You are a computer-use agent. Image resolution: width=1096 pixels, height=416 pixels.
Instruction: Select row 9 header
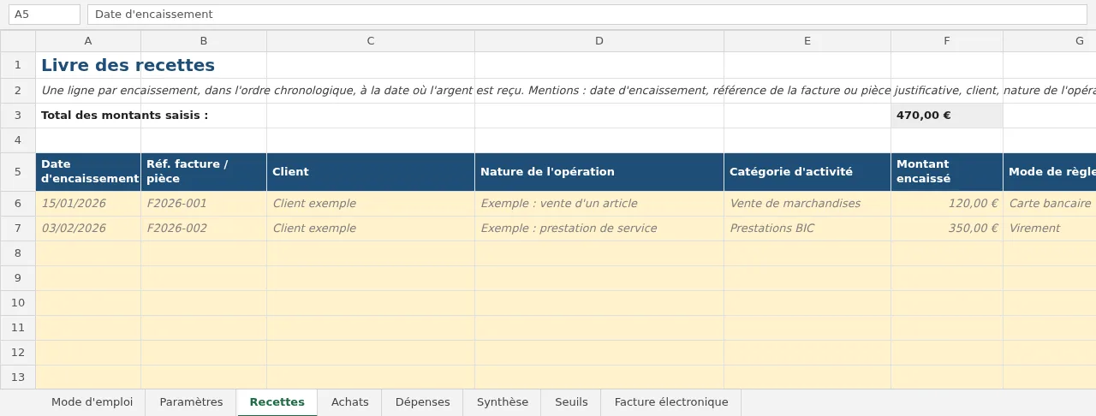[x=18, y=278]
